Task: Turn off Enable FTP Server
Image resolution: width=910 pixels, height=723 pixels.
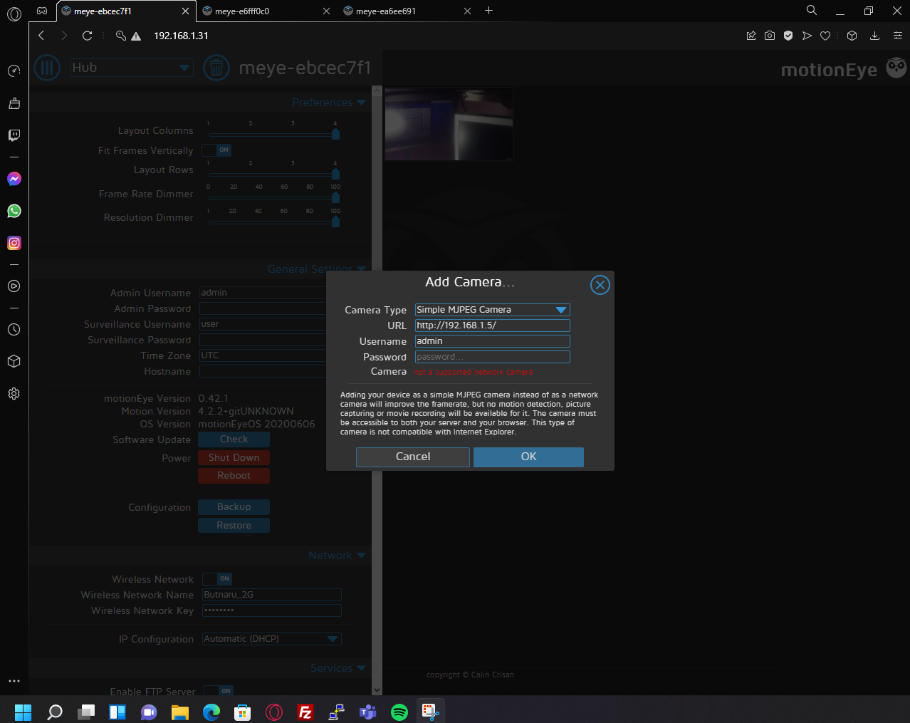Action: [216, 690]
